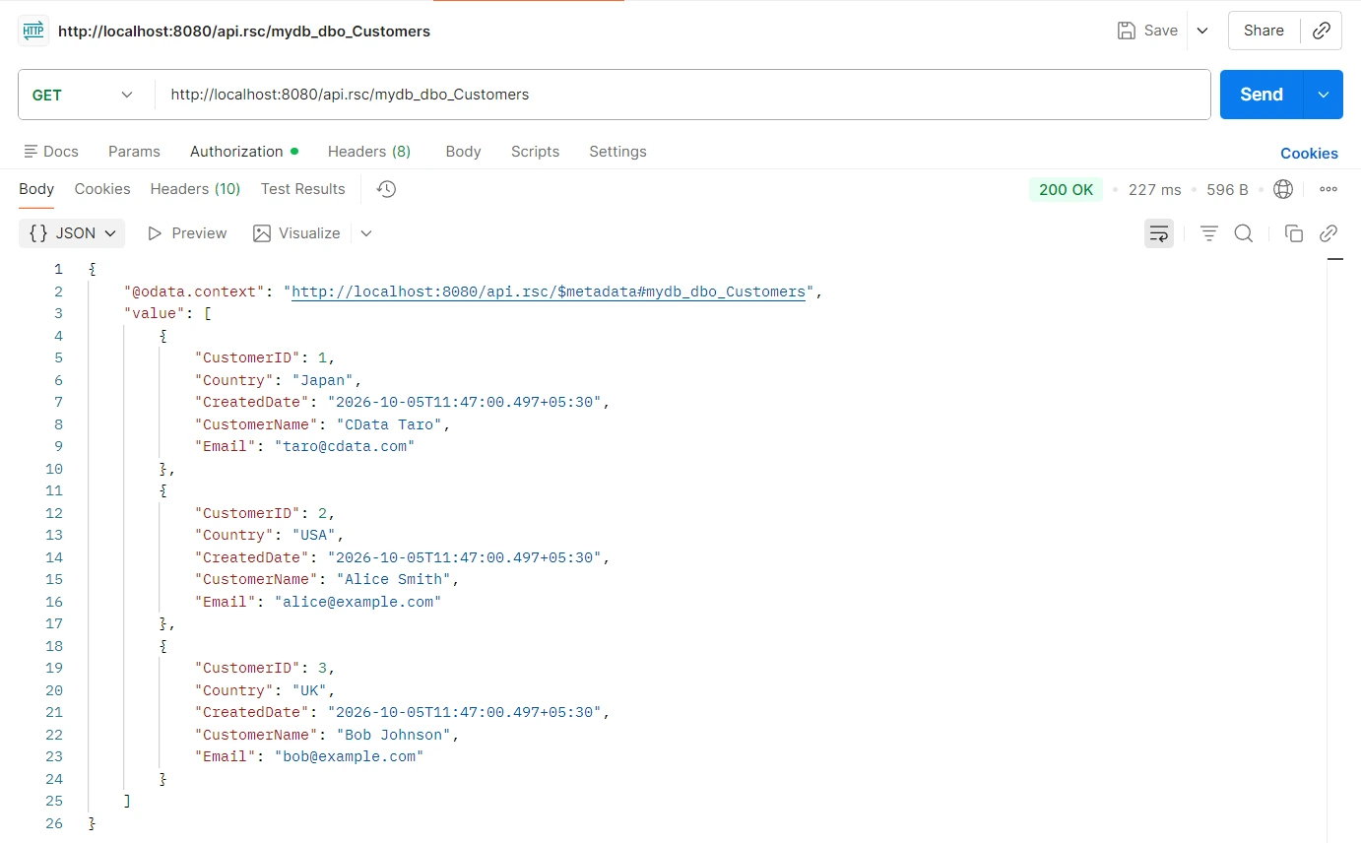This screenshot has width=1361, height=843.
Task: Go to the Scripts tab
Action: coord(535,152)
